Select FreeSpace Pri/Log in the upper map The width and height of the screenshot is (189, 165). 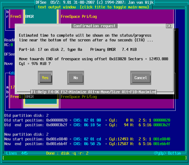[79, 16]
